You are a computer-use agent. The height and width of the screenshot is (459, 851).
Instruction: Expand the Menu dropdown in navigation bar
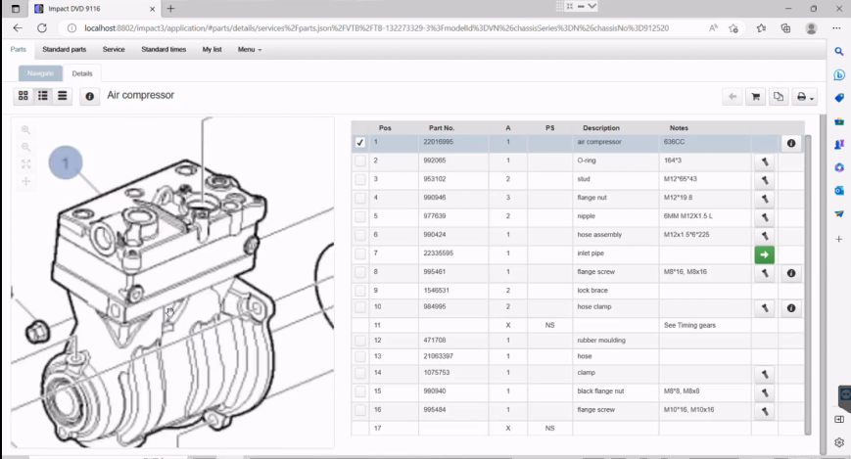pos(250,49)
